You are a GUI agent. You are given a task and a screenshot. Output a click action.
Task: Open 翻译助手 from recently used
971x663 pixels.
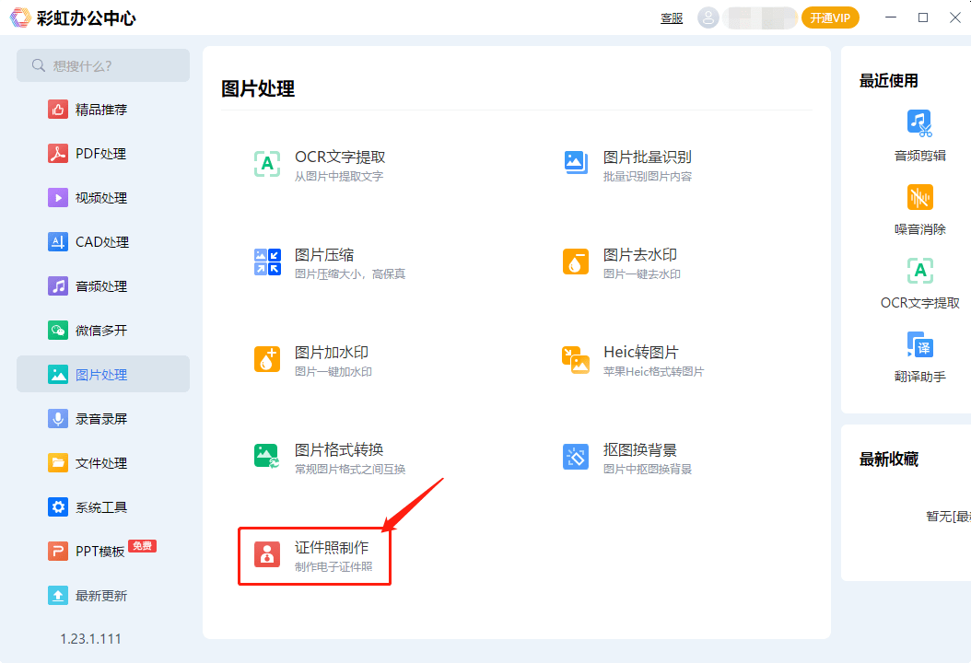point(919,345)
